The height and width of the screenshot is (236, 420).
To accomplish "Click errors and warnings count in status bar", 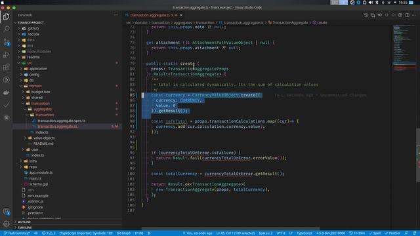I will (49, 233).
